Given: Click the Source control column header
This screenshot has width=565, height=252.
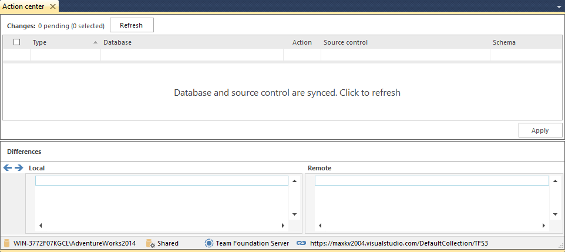Looking at the screenshot, I should [x=345, y=42].
